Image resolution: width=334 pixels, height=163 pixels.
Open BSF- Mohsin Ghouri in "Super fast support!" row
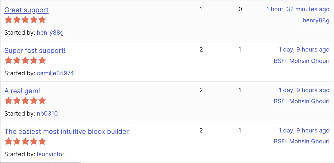(301, 61)
